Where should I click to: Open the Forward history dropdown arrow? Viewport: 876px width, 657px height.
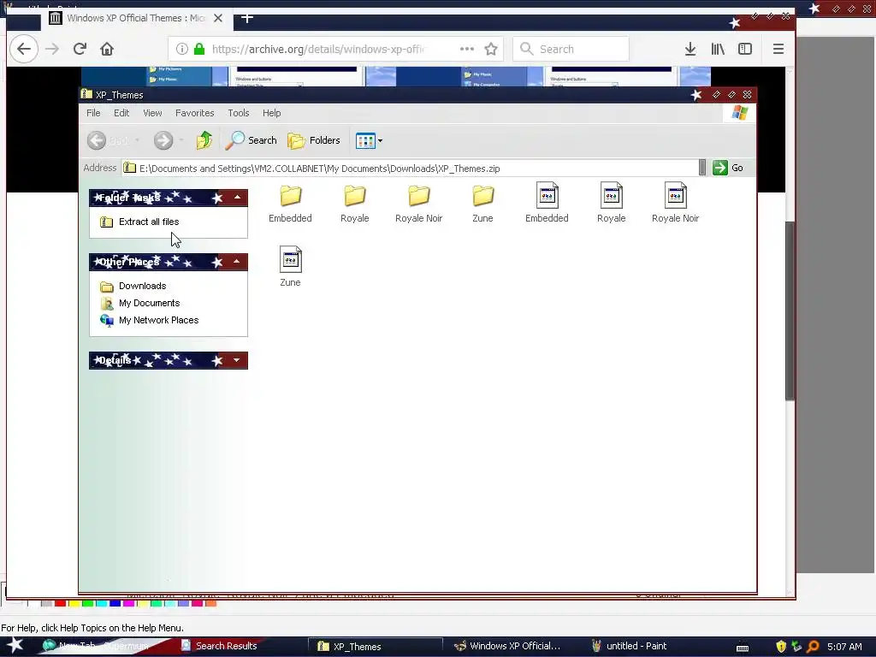click(x=181, y=140)
